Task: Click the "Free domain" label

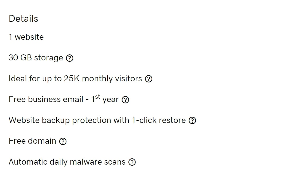Action: tap(32, 141)
